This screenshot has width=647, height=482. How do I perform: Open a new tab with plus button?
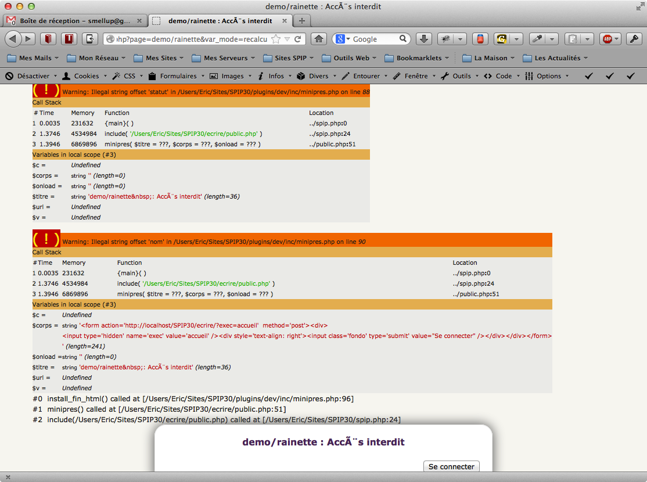pyautogui.click(x=302, y=21)
